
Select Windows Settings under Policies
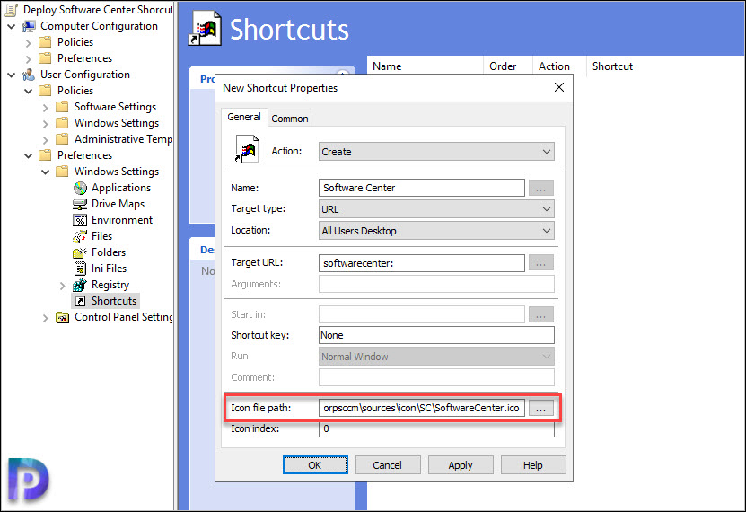(x=117, y=123)
